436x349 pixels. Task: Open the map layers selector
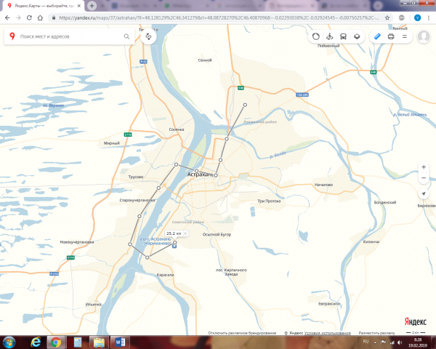(x=357, y=36)
